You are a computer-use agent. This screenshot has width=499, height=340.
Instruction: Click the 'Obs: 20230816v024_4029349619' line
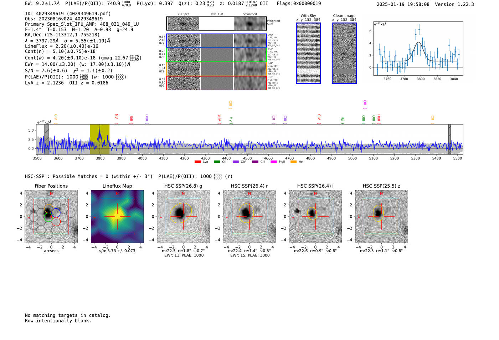[x=64, y=19]
